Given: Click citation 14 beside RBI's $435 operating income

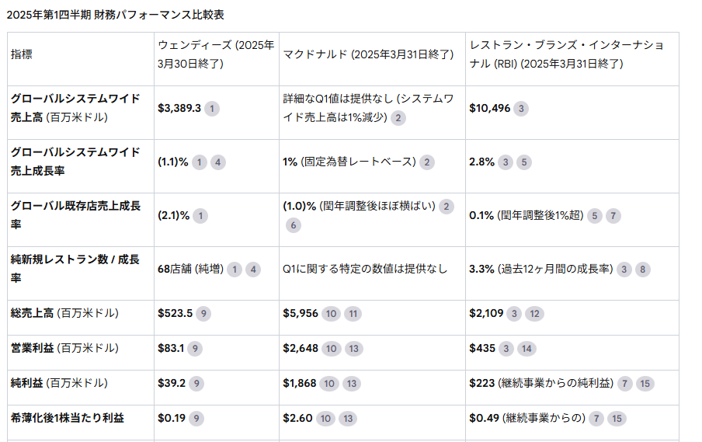Looking at the screenshot, I should coord(526,349).
